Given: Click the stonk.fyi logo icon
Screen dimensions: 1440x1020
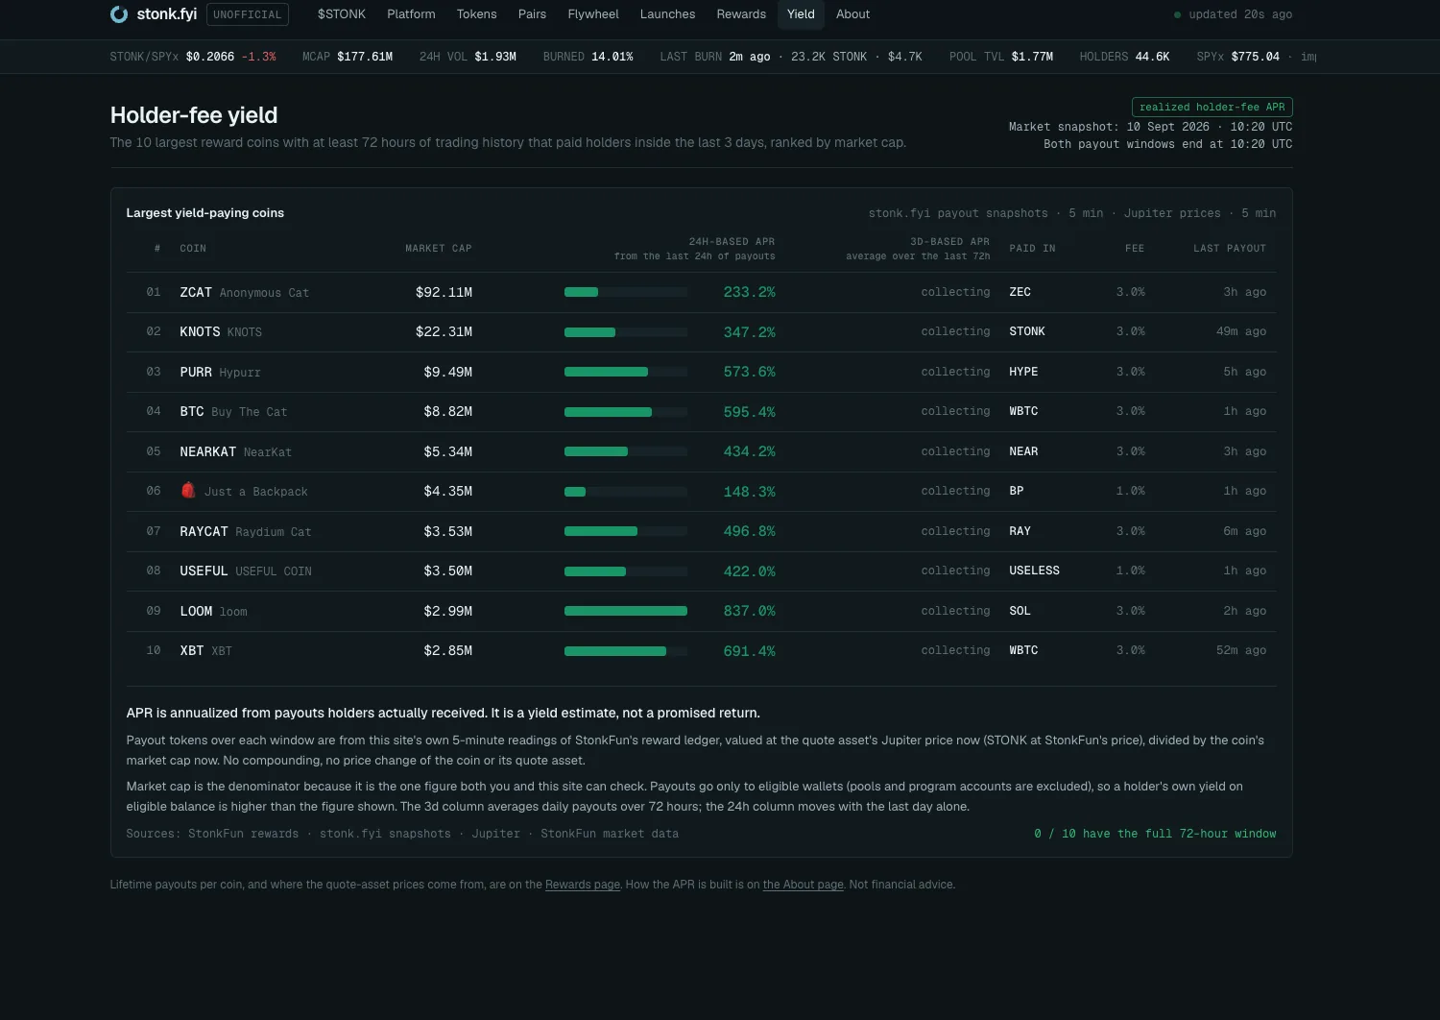Looking at the screenshot, I should [119, 14].
